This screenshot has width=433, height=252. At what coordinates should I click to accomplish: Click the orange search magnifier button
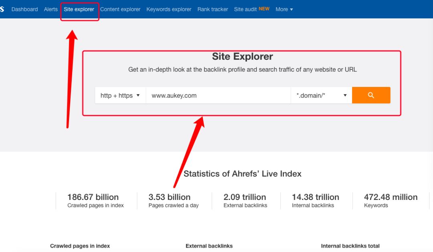[x=371, y=95]
